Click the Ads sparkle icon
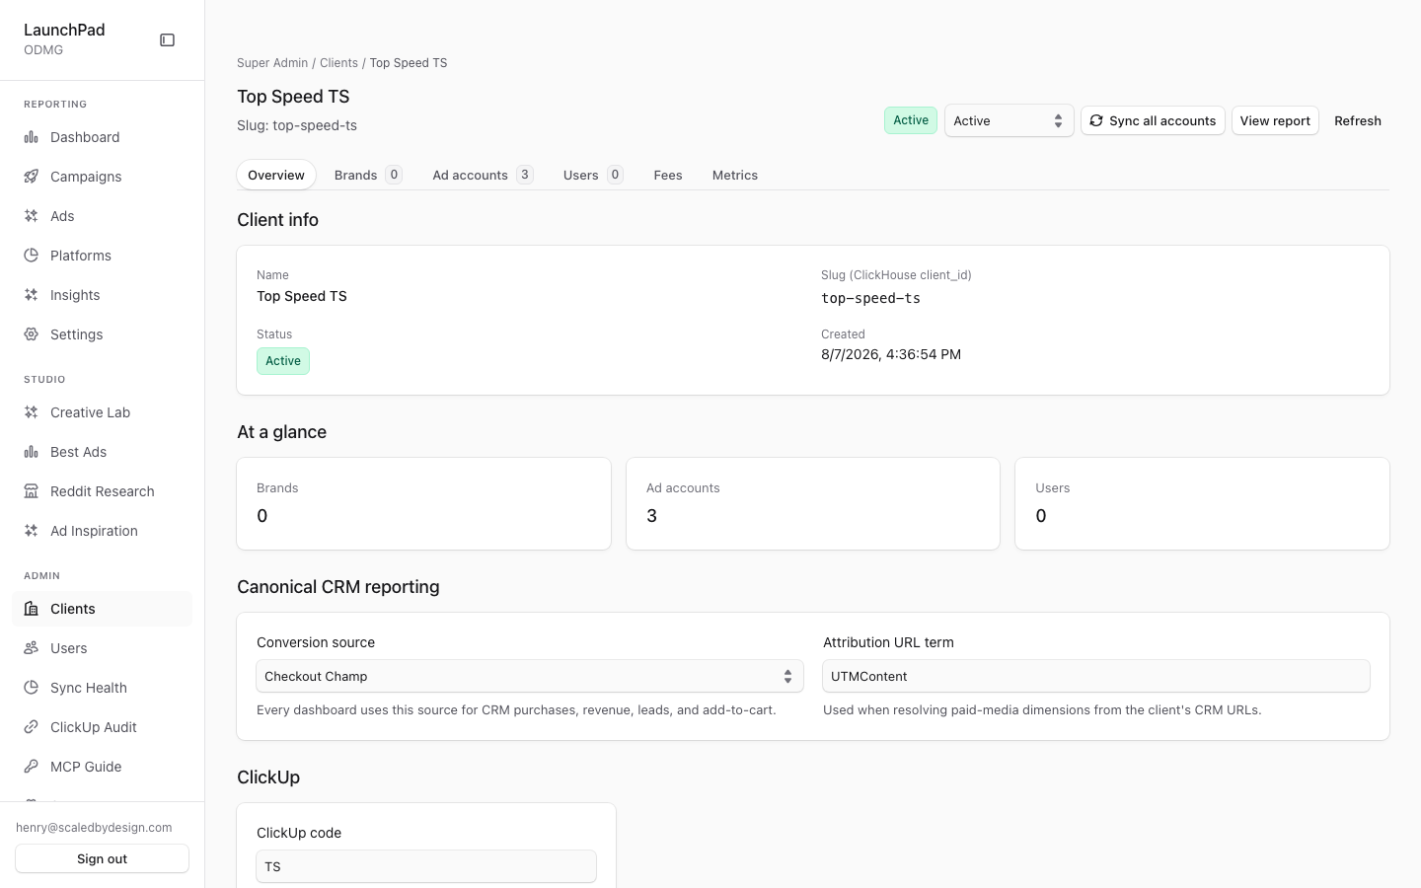1421x888 pixels. [x=32, y=216]
